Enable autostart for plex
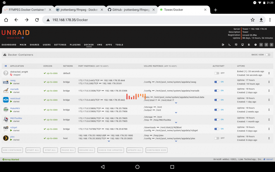275x172 pixels. (217, 138)
